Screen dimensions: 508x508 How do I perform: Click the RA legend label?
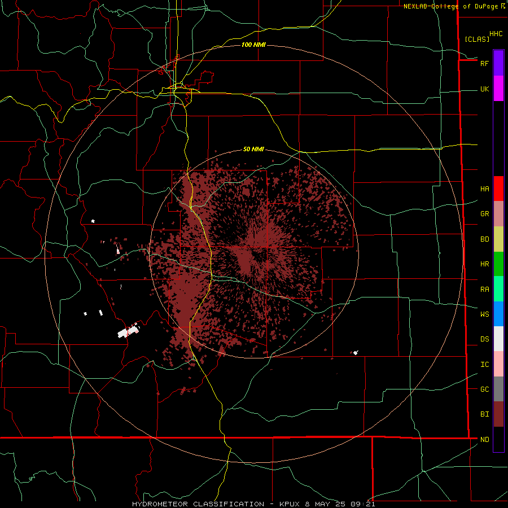pyautogui.click(x=484, y=290)
